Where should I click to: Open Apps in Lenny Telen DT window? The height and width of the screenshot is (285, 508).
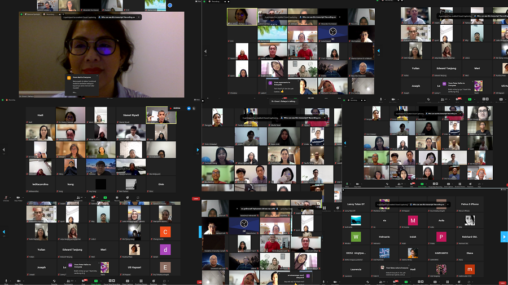[469, 282]
